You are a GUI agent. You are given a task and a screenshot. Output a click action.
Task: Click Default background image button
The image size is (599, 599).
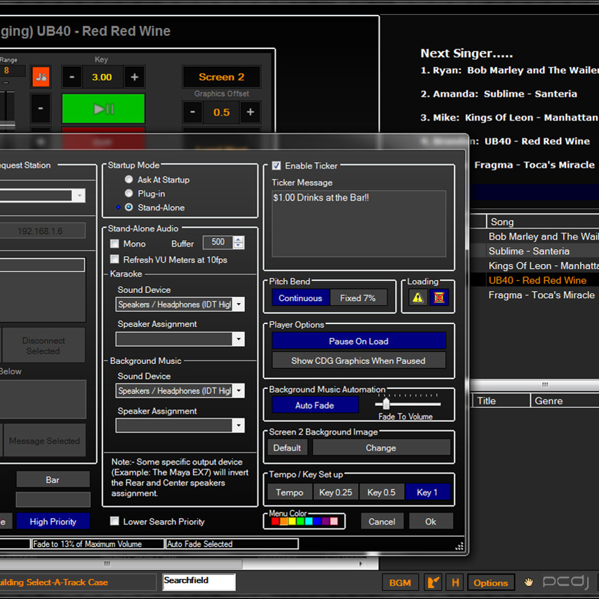pyautogui.click(x=287, y=448)
